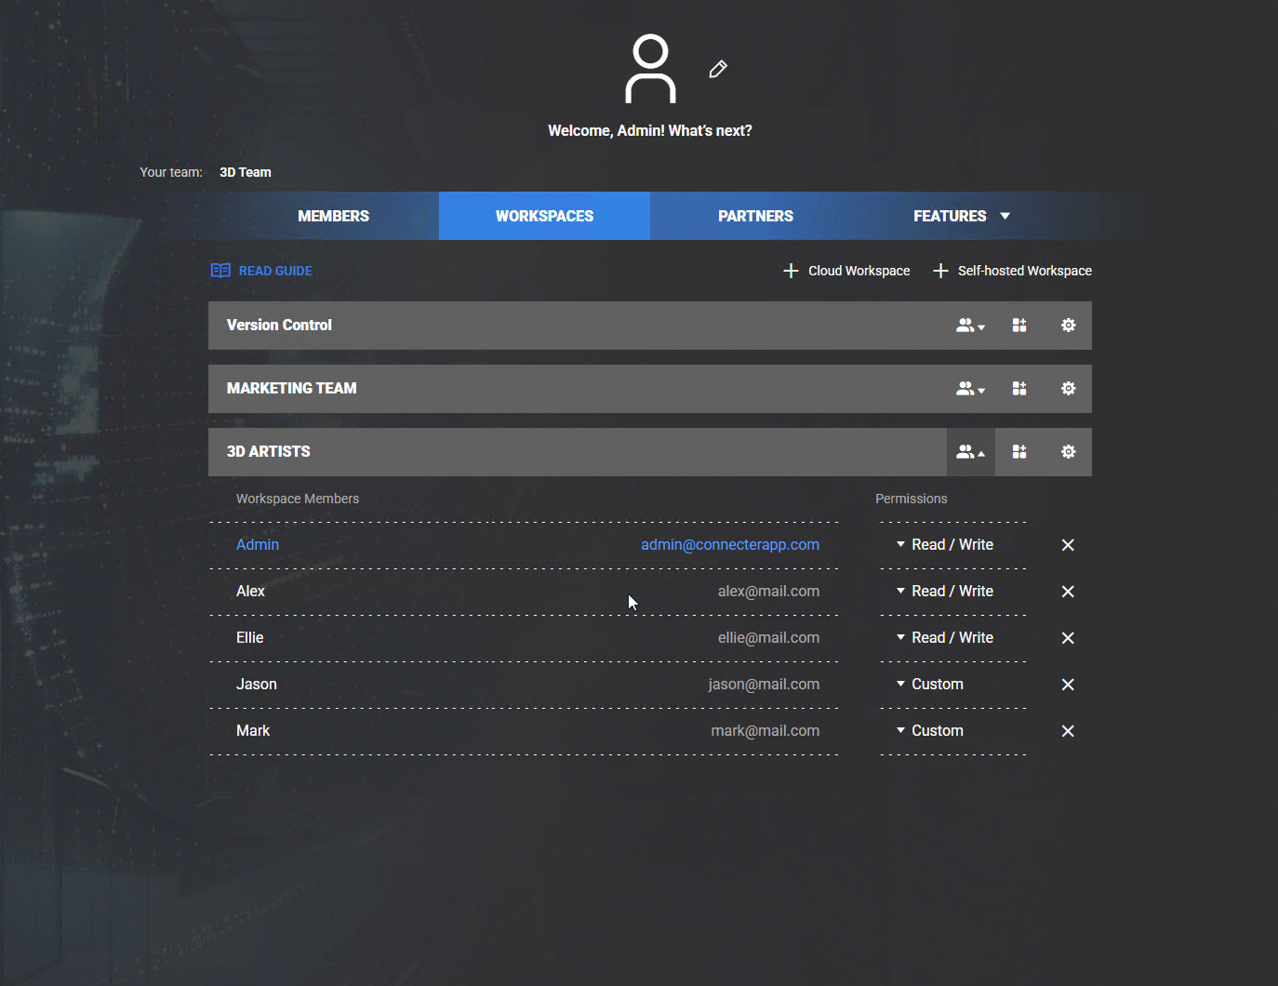Open settings gear for Version Control workspace
The height and width of the screenshot is (986, 1278).
[x=1068, y=326]
